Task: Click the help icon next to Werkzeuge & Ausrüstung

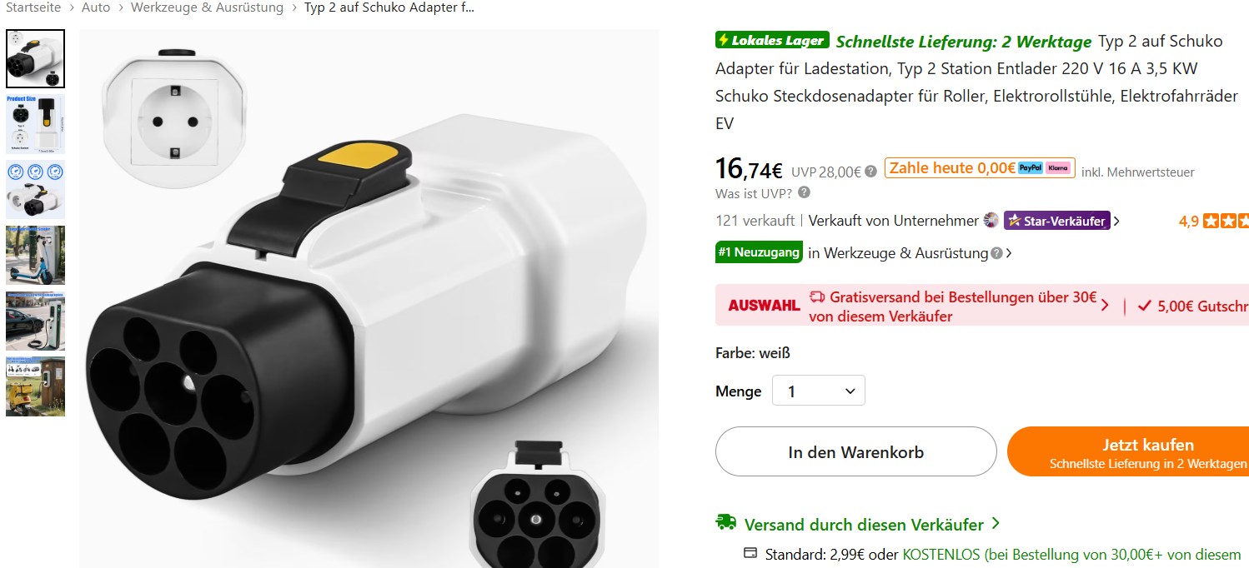Action: 996,253
